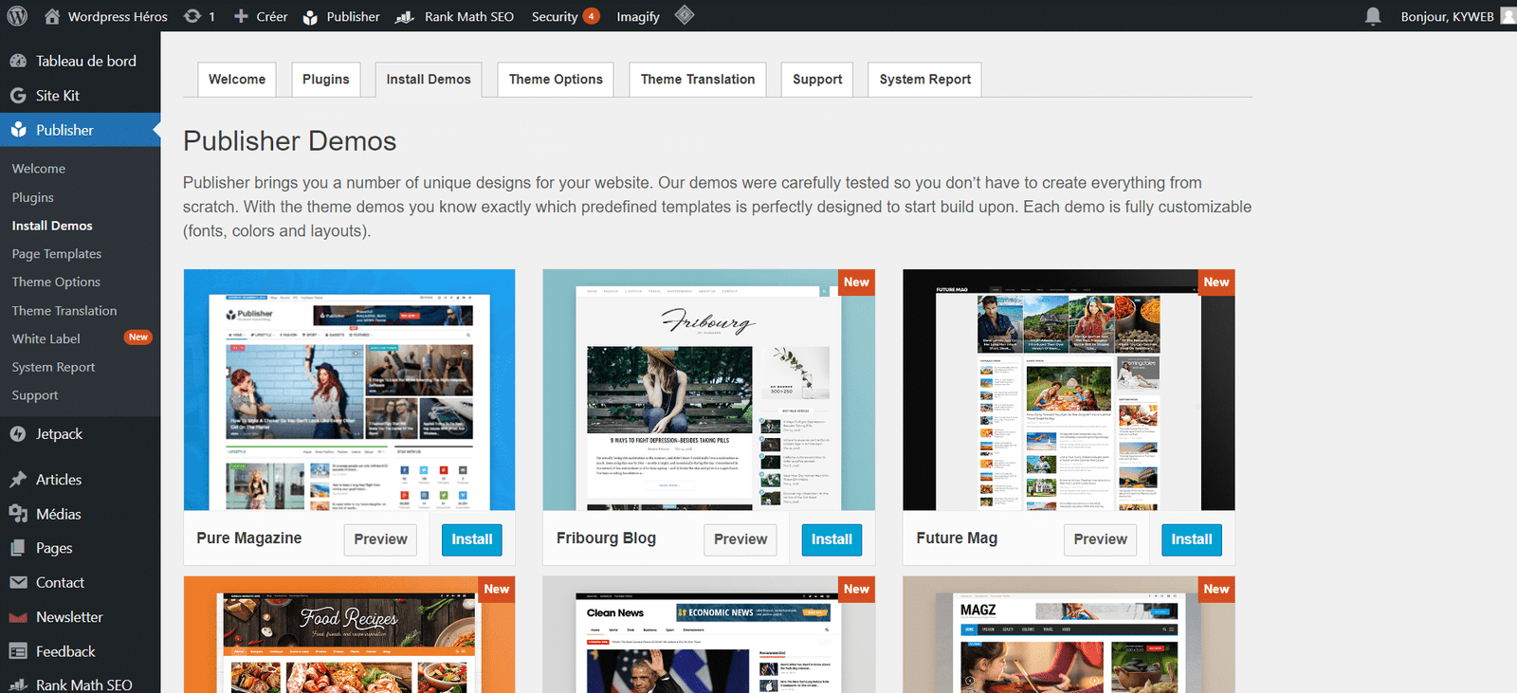The width and height of the screenshot is (1517, 693).
Task: Click the Créer new content button
Action: point(261,16)
